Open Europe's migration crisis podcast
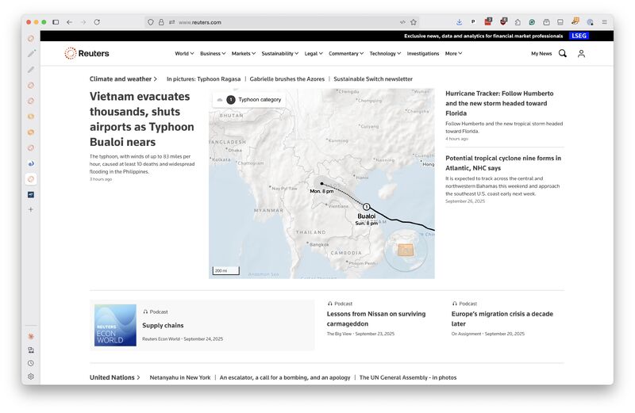 (502, 319)
